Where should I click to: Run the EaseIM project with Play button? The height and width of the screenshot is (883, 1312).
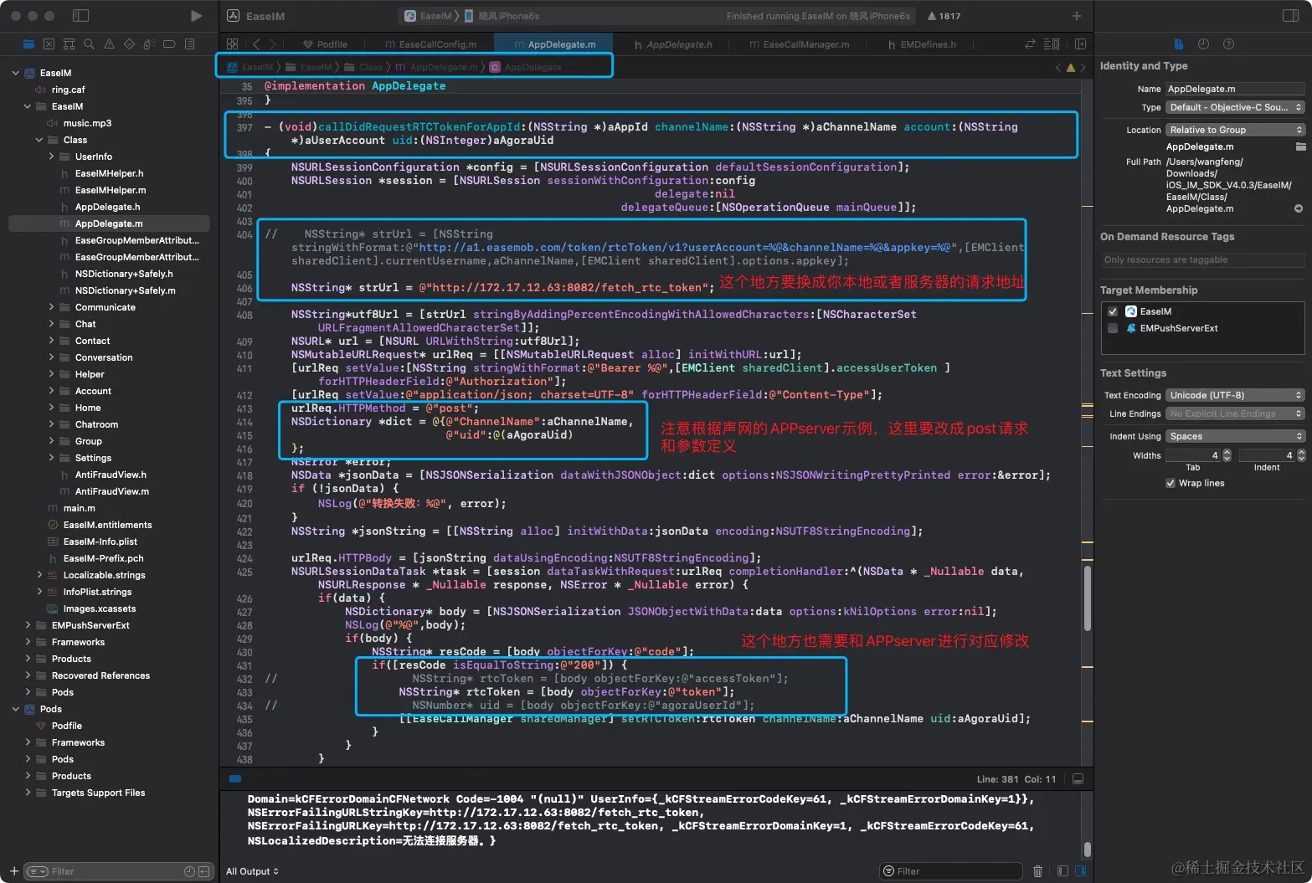[196, 16]
